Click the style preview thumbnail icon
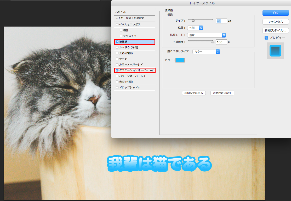 [x=275, y=51]
